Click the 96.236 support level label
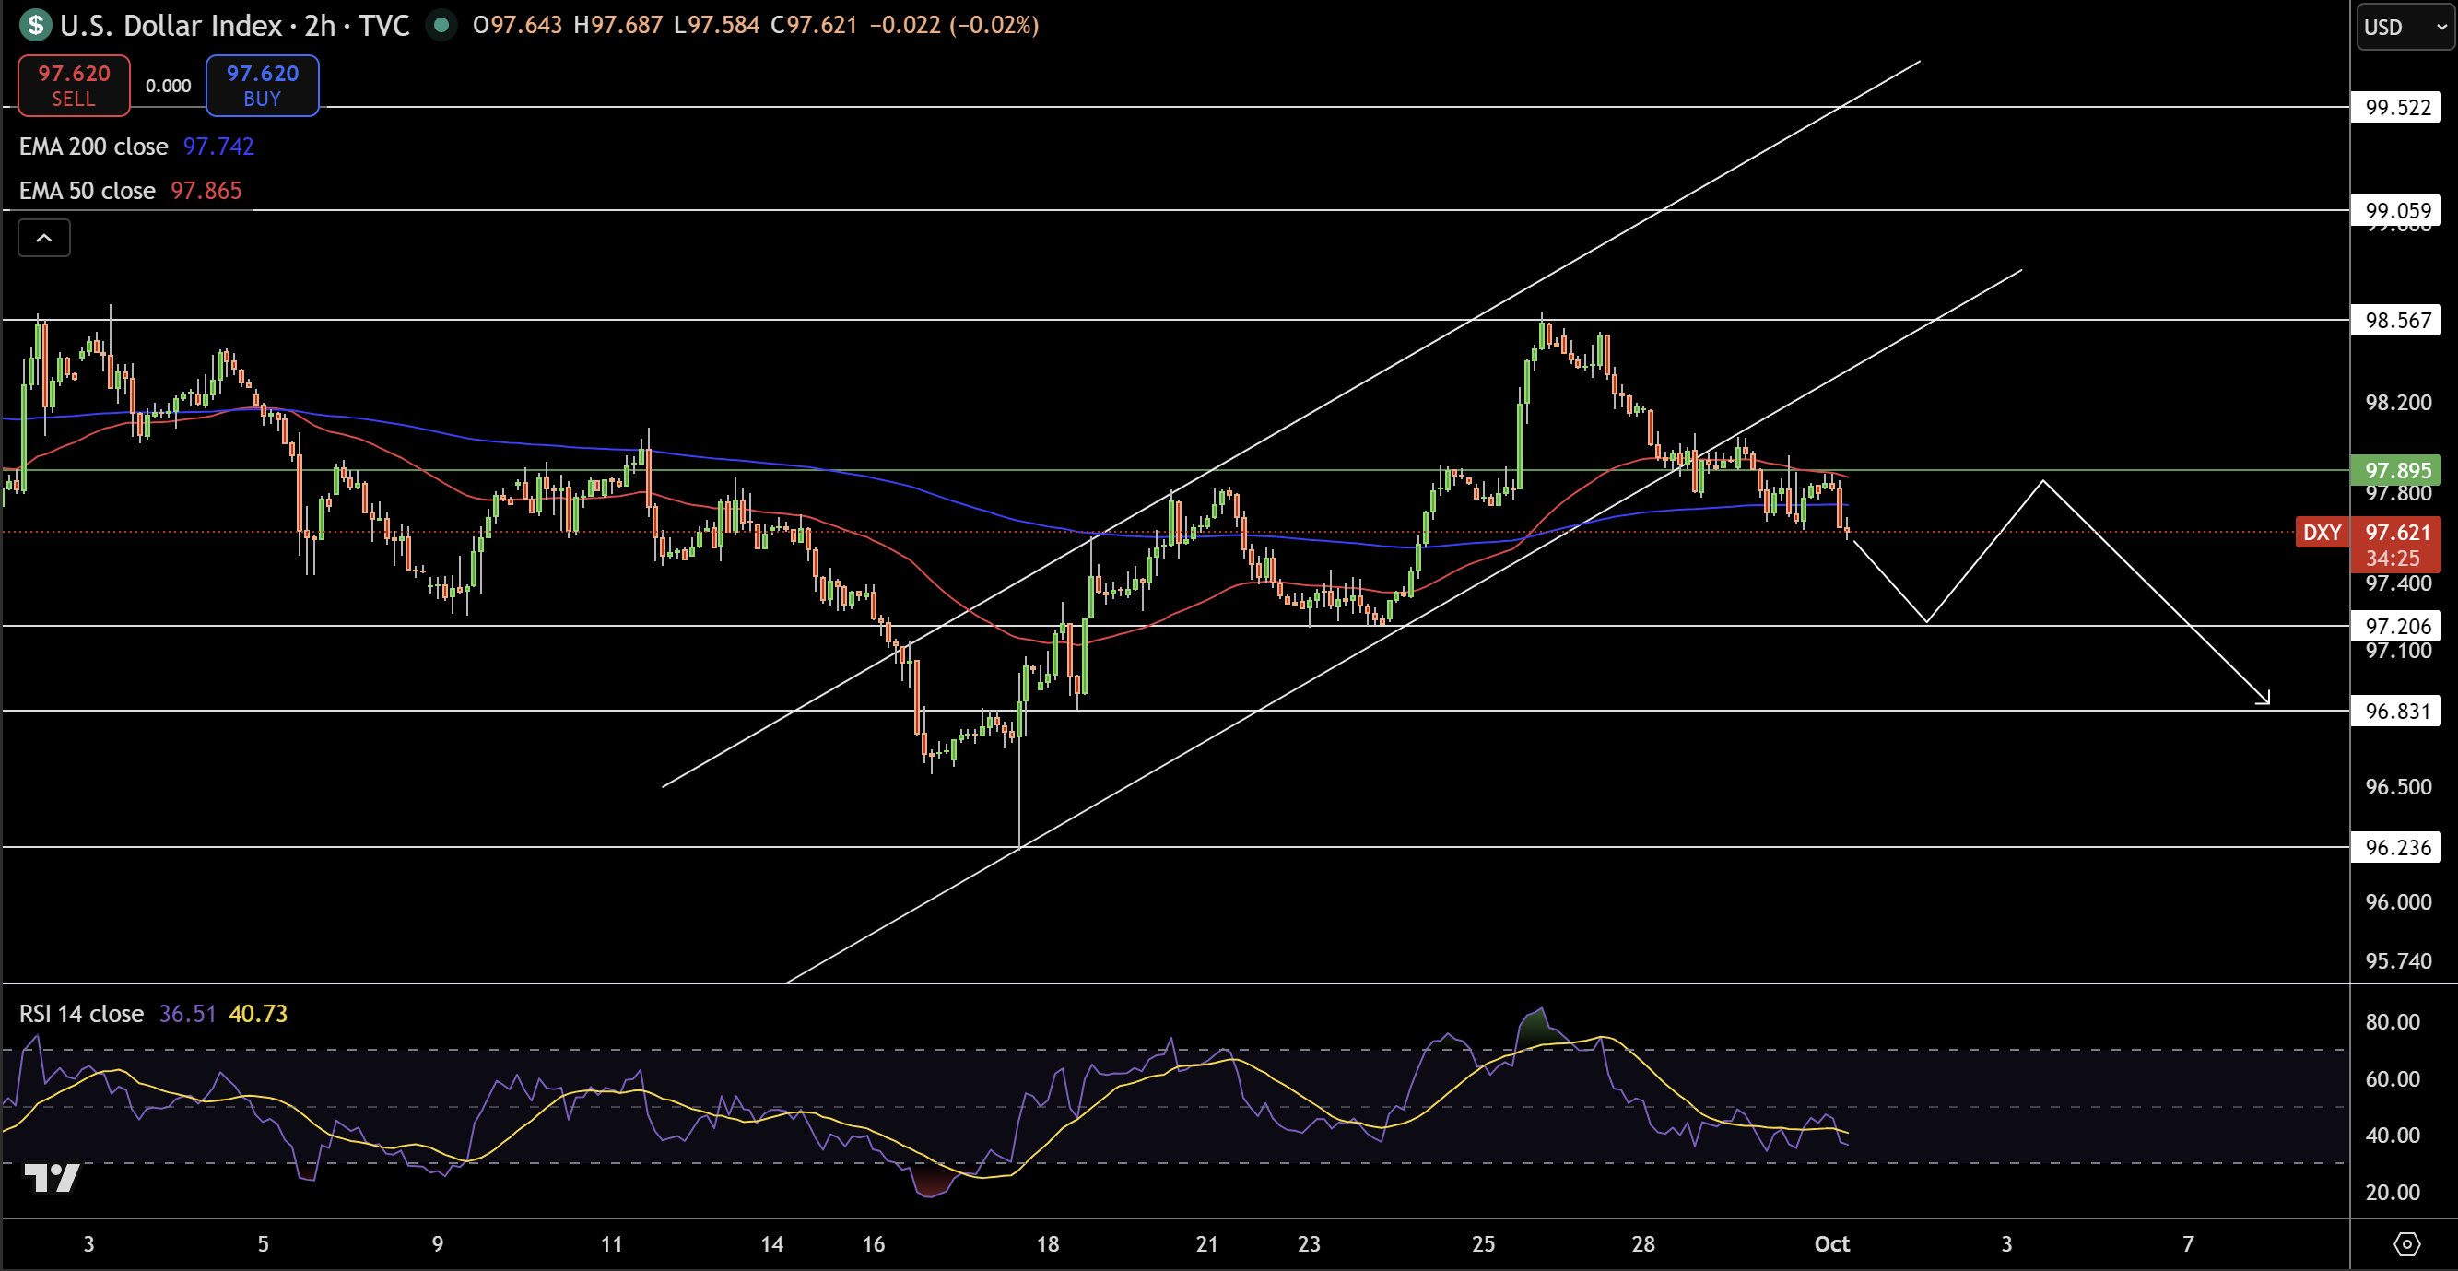2458x1271 pixels. [x=2397, y=847]
